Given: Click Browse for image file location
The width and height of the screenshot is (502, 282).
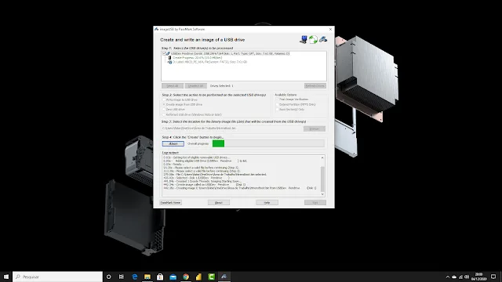Looking at the screenshot, I should tap(314, 128).
